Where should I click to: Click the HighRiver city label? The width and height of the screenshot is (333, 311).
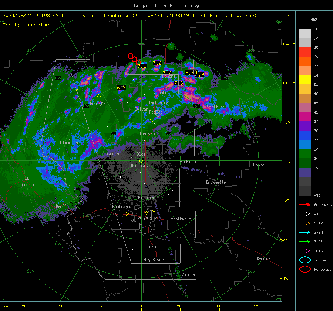pos(154,260)
